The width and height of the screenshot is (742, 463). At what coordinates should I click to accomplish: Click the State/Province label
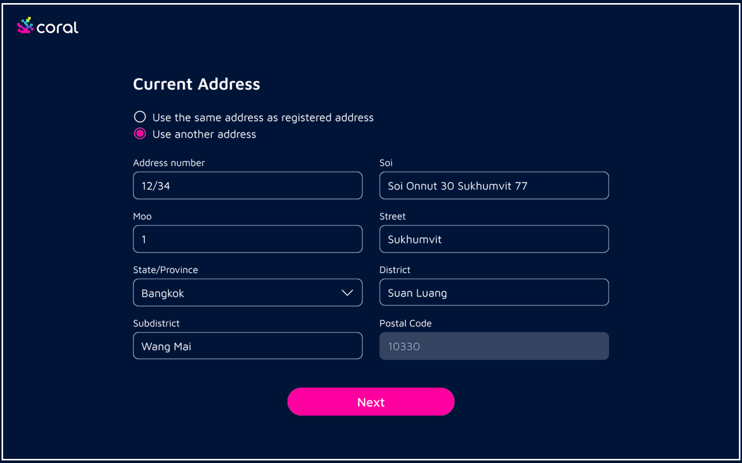point(165,270)
